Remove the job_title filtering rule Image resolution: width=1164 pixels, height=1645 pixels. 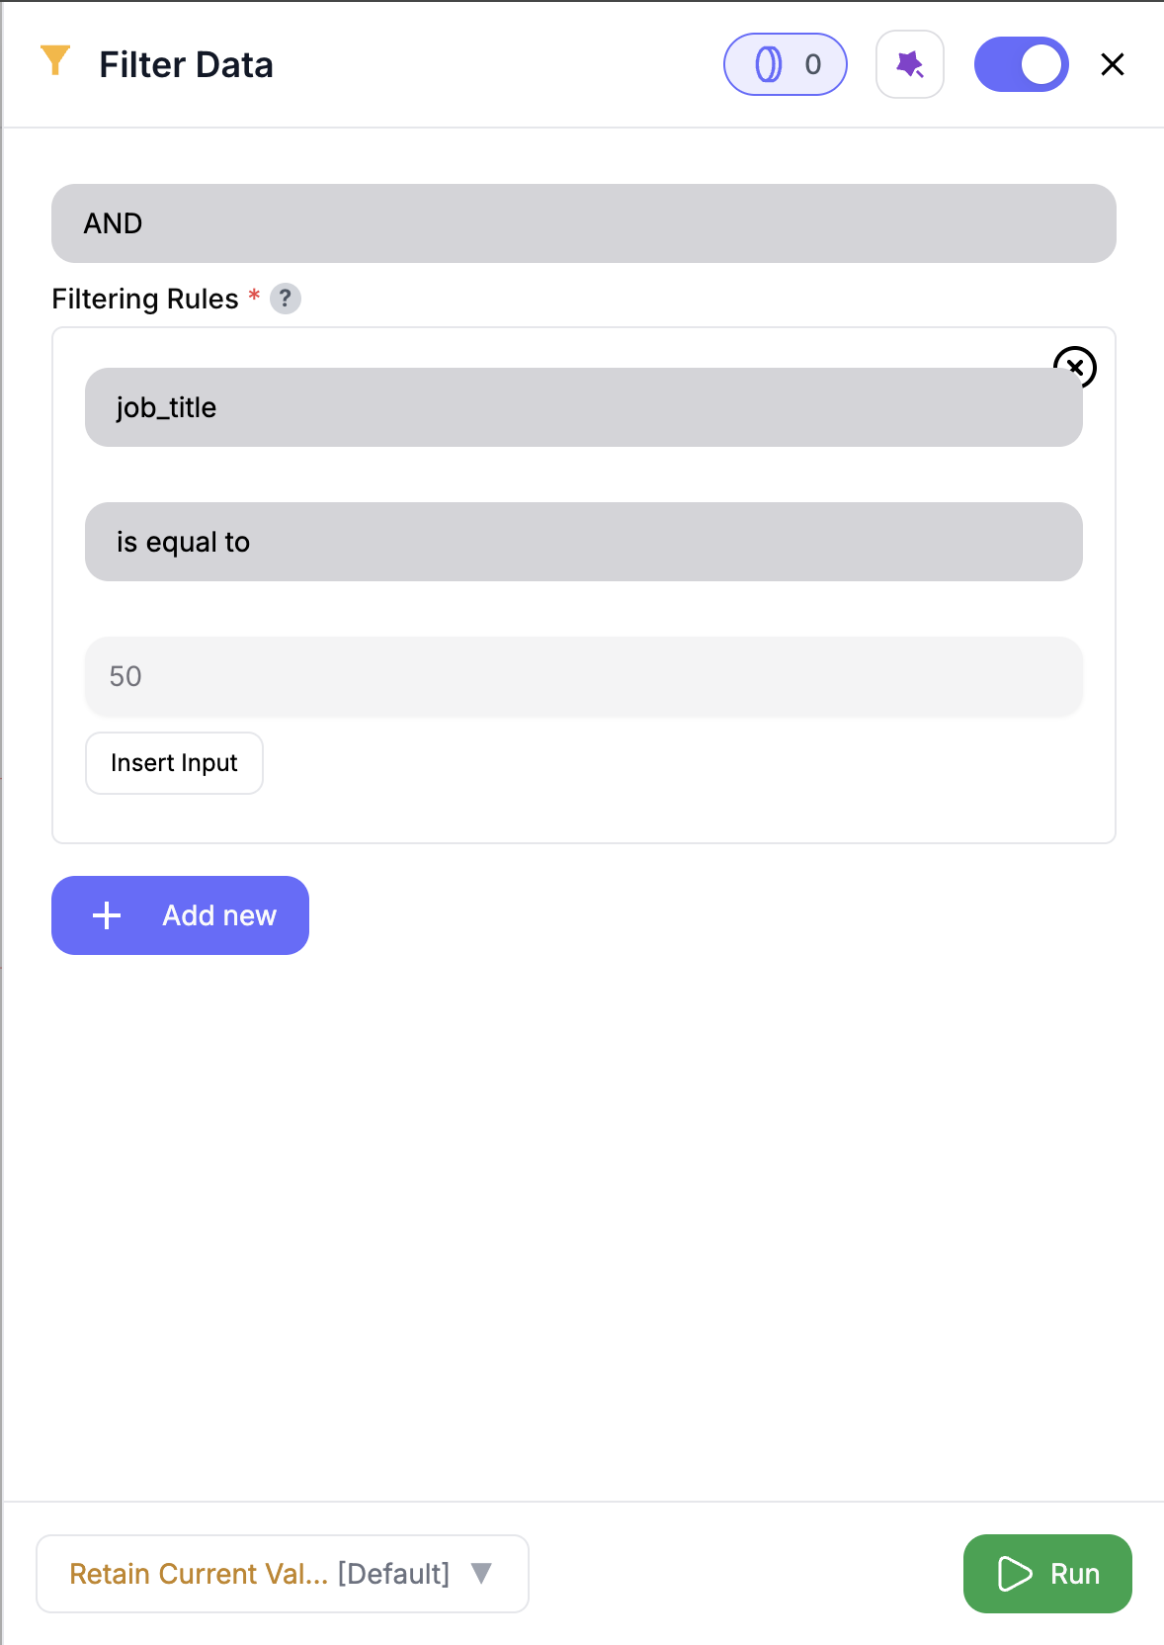(x=1076, y=367)
